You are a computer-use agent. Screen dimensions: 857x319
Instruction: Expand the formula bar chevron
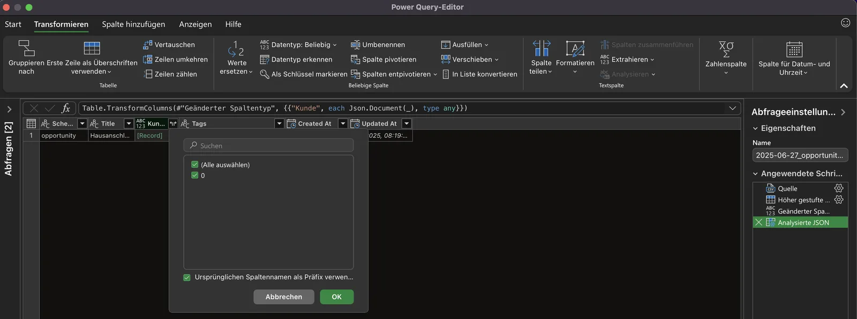[x=732, y=108]
